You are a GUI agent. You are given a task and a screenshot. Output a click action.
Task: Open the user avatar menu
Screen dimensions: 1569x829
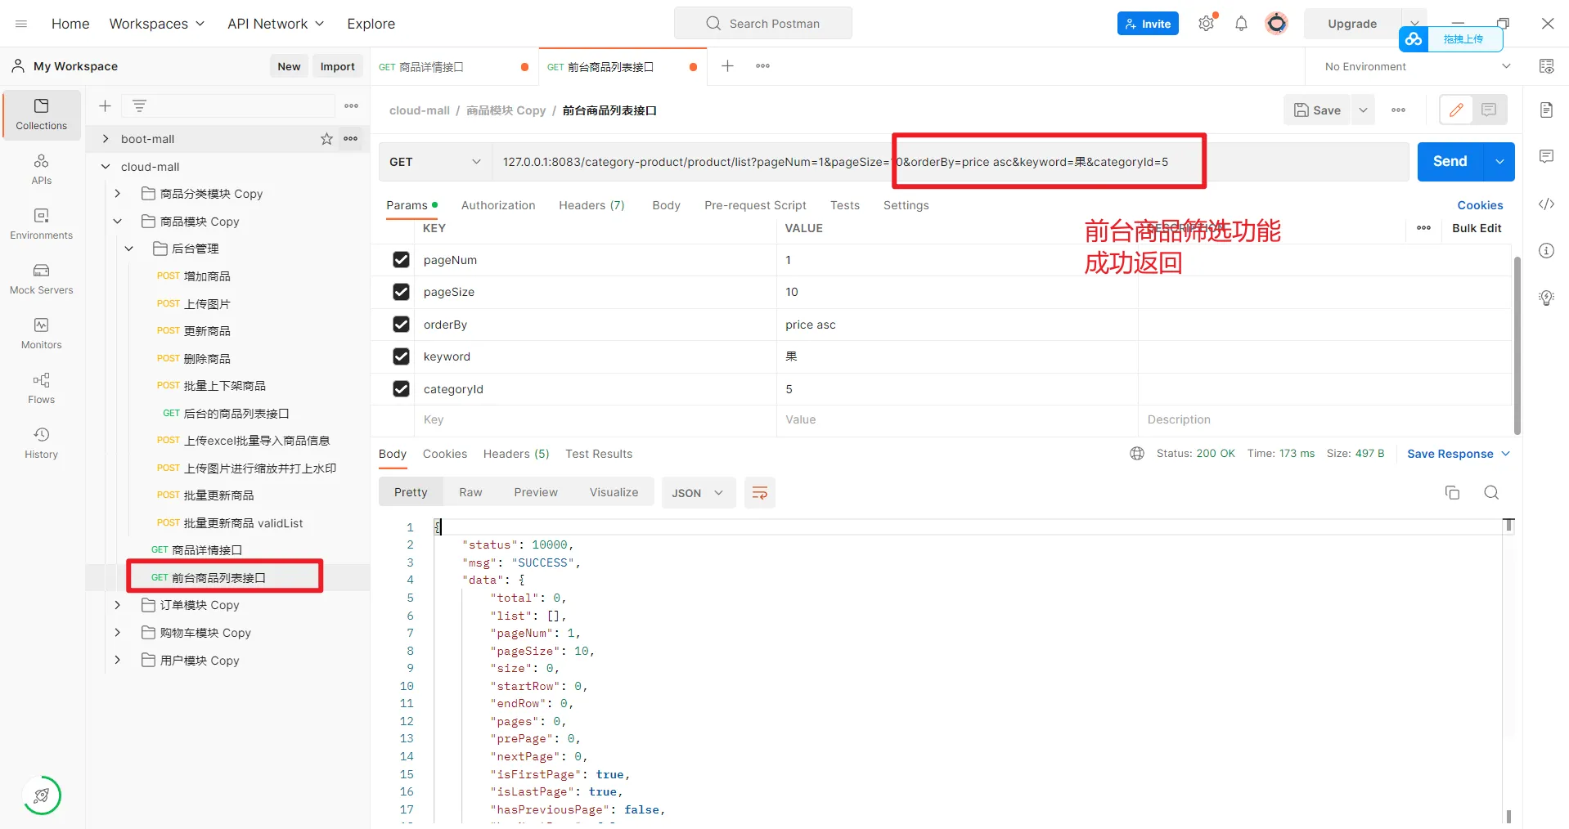(x=1276, y=24)
